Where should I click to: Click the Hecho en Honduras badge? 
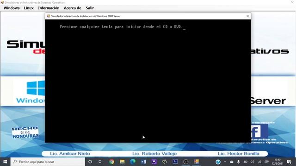pyautogui.click(x=25, y=132)
